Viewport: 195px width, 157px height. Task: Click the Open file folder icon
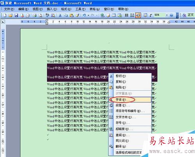[x=11, y=15]
